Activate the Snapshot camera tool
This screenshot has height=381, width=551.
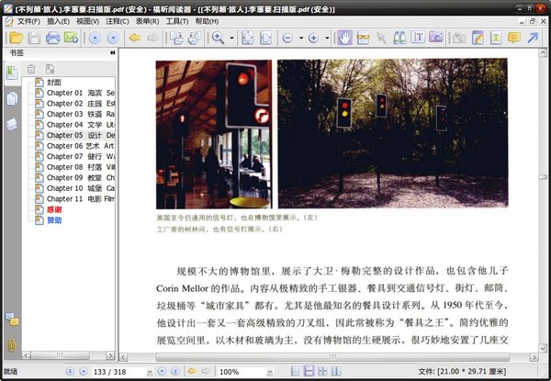click(x=436, y=38)
